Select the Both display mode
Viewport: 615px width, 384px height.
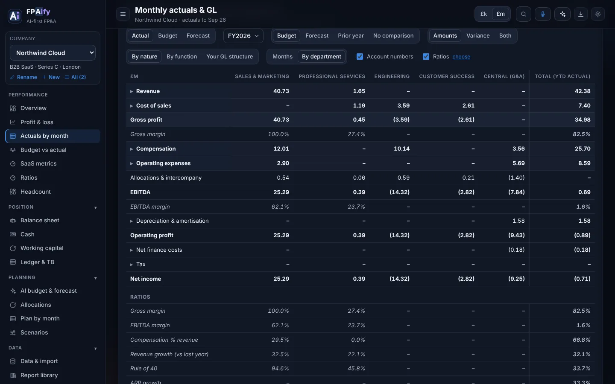point(505,36)
